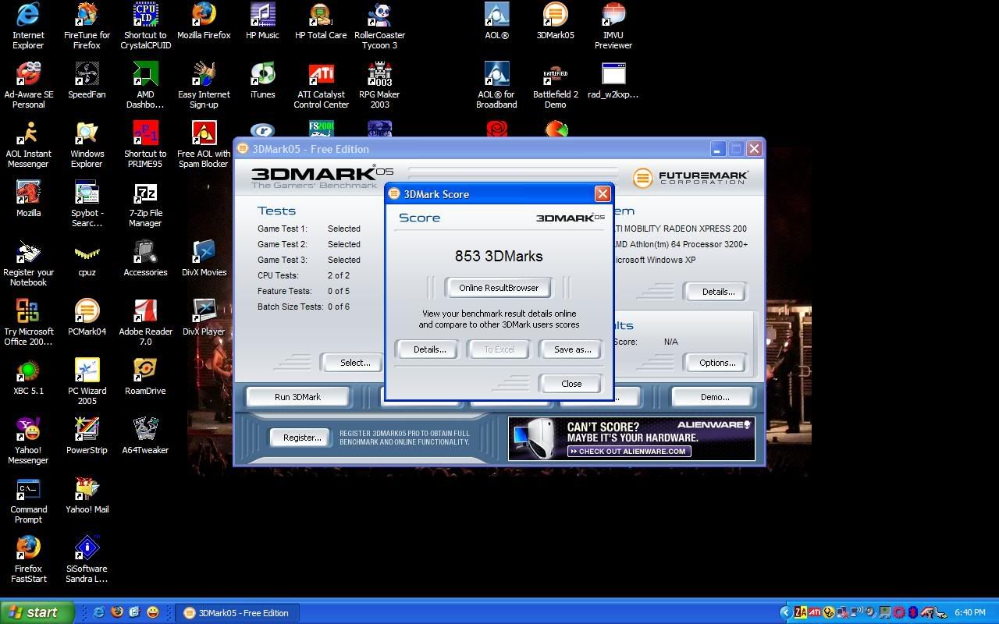The image size is (999, 624).
Task: Select 3DMark05 taskbar button
Action: (x=237, y=613)
